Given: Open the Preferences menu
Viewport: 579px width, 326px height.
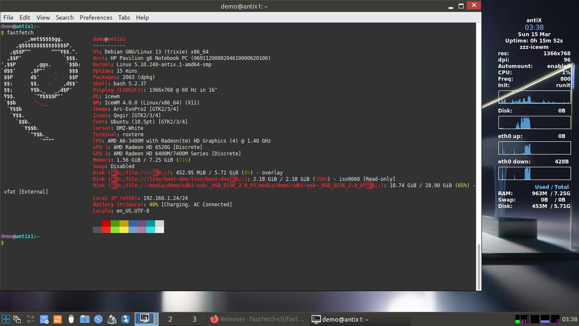Looking at the screenshot, I should click(x=96, y=17).
